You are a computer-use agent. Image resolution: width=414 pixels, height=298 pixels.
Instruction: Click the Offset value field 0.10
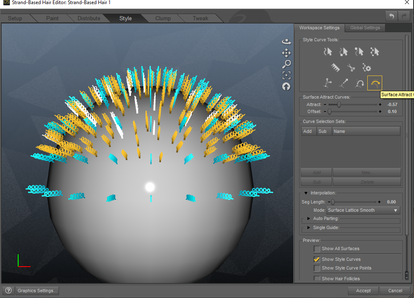392,111
